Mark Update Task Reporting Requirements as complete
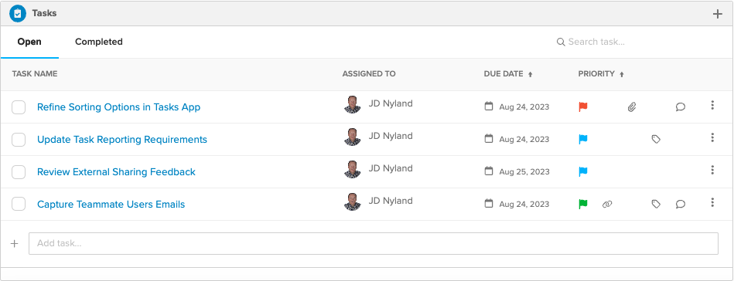 19,139
